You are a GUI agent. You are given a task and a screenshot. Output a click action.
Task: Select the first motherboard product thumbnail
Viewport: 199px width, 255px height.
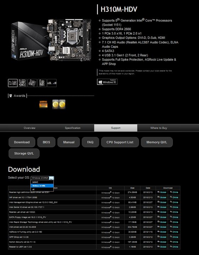(13, 83)
